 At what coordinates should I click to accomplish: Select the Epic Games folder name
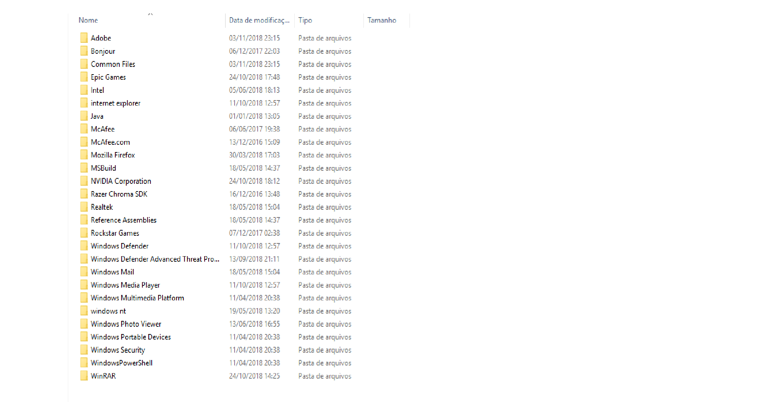click(x=108, y=77)
